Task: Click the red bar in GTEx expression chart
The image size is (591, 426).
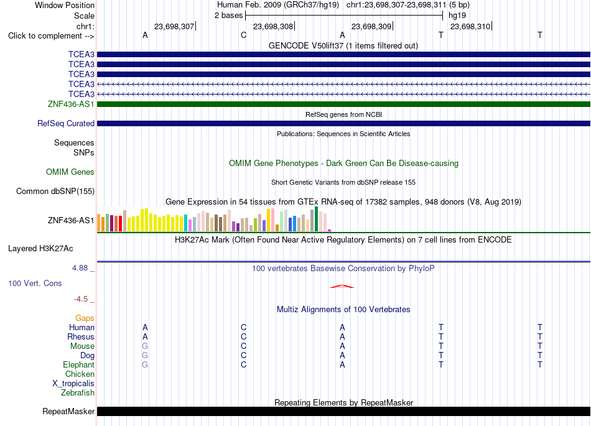Action: click(x=120, y=223)
